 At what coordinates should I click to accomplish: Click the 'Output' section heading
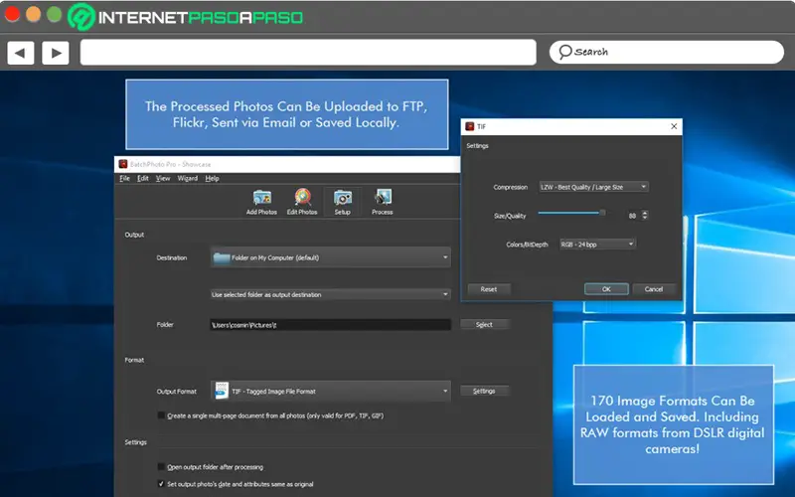tap(134, 235)
